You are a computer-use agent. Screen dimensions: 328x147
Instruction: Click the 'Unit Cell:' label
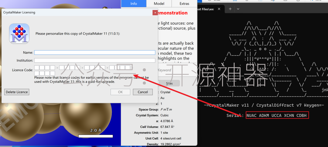point(152,138)
